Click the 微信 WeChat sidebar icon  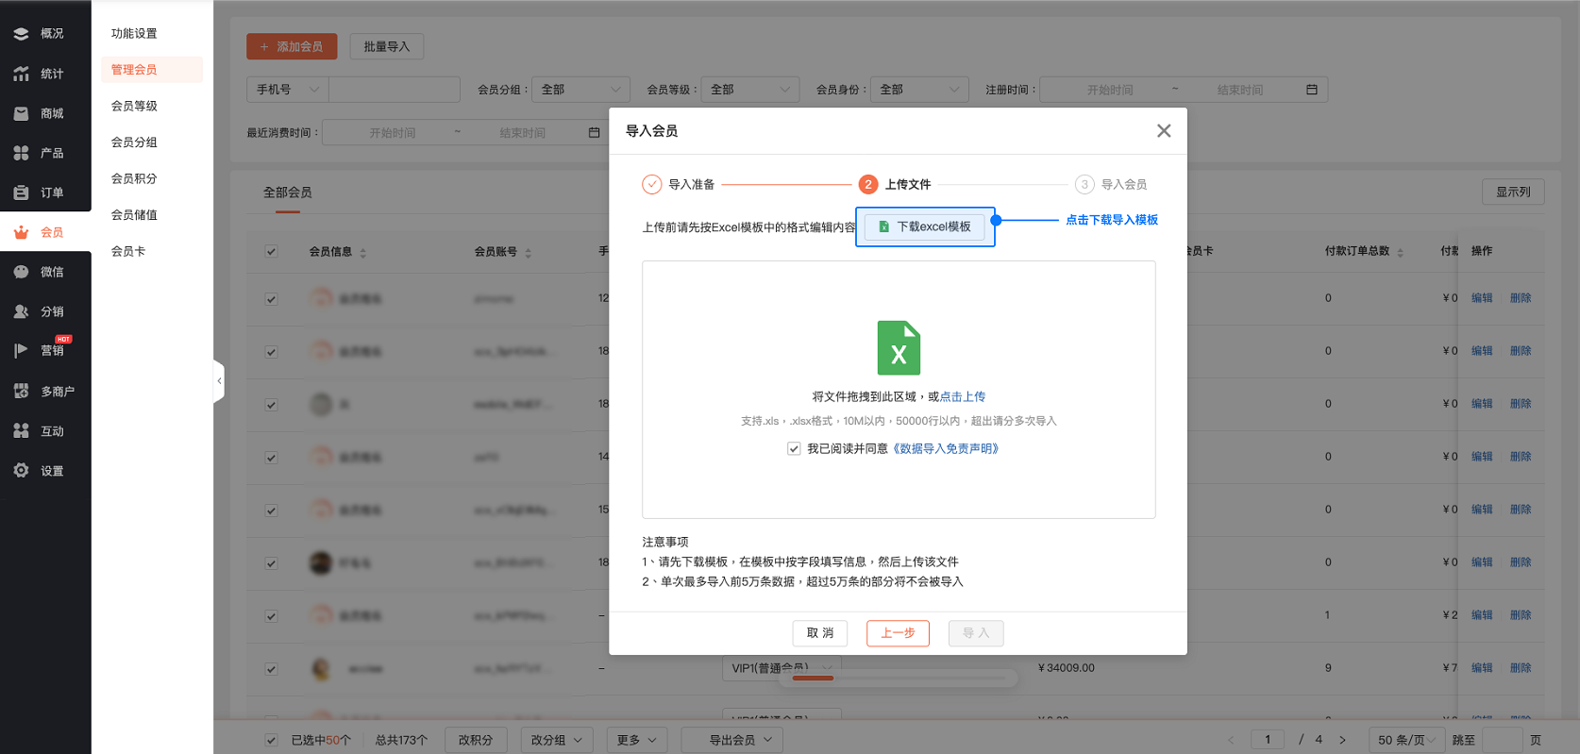pos(21,272)
